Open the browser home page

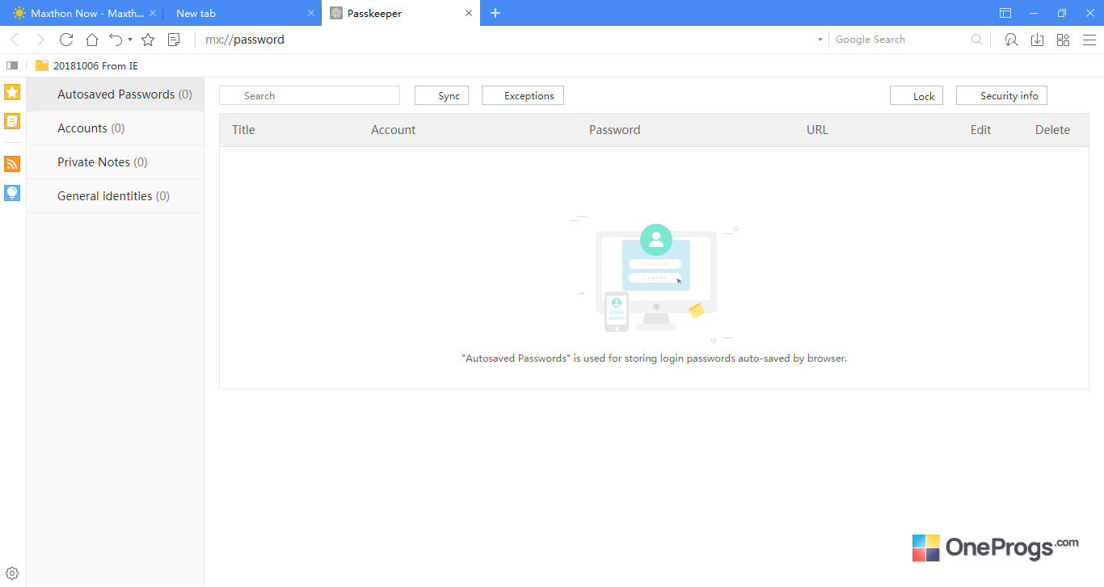(92, 40)
